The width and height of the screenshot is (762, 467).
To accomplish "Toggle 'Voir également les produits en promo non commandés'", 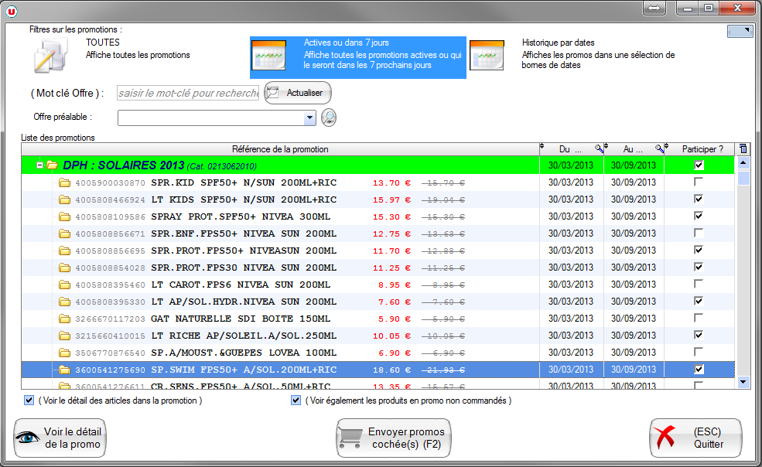I will pyautogui.click(x=296, y=401).
